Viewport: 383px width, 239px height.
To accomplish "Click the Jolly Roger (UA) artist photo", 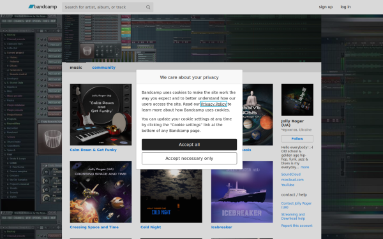I will tap(297, 100).
